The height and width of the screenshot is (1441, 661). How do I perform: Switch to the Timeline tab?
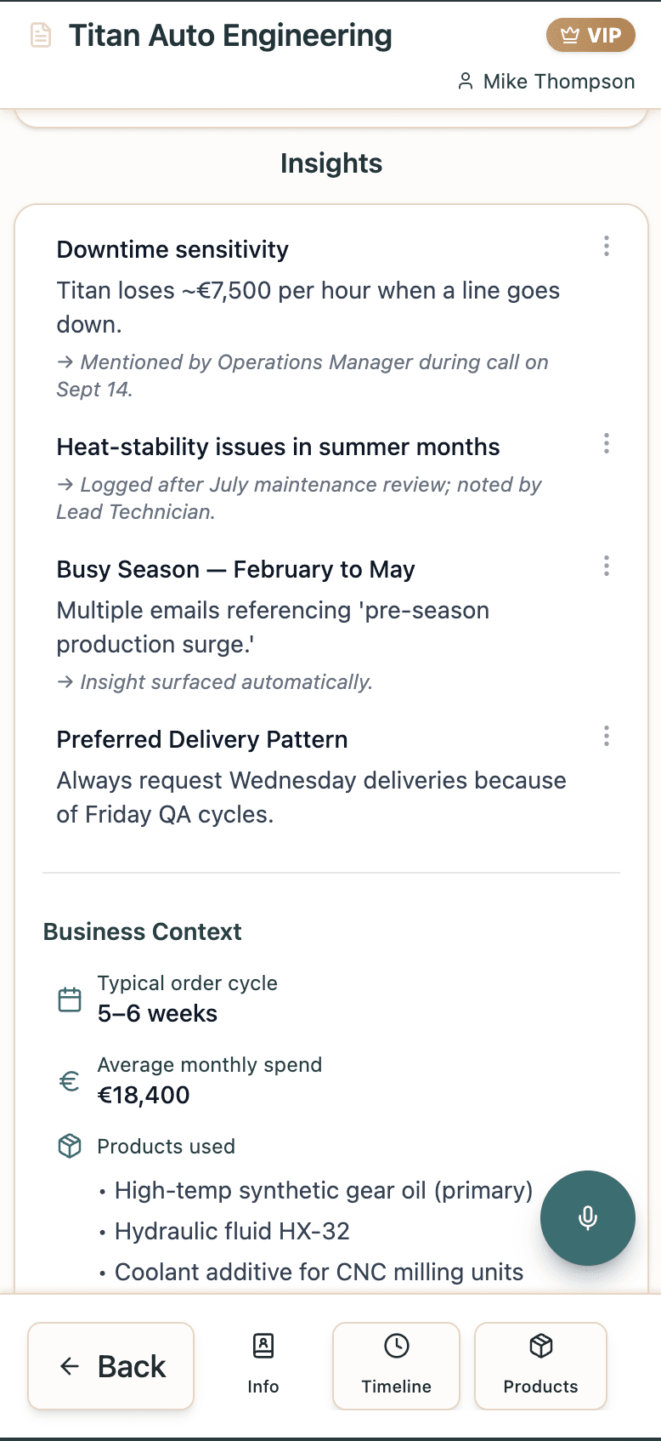coord(396,1365)
